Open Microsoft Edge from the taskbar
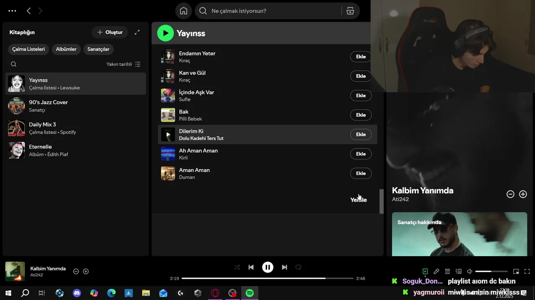535x300 pixels. click(x=112, y=293)
